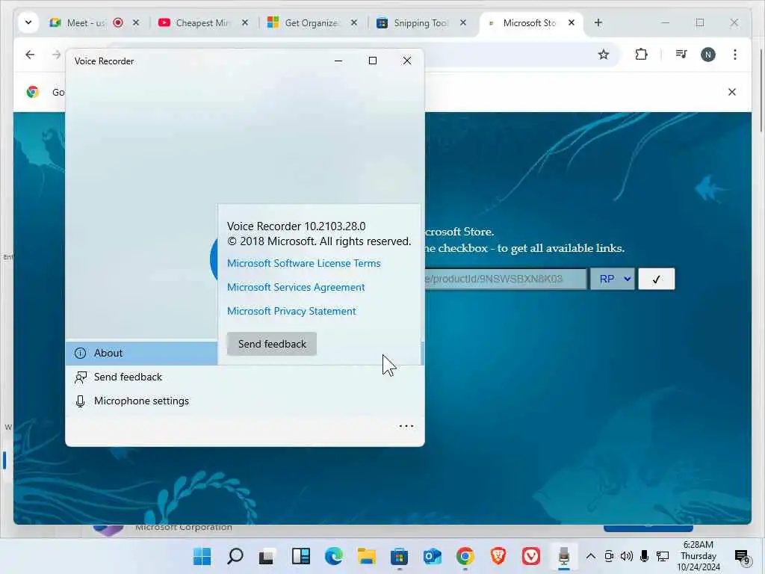Open Microsoft Privacy Statement link
This screenshot has width=765, height=574.
click(x=291, y=311)
